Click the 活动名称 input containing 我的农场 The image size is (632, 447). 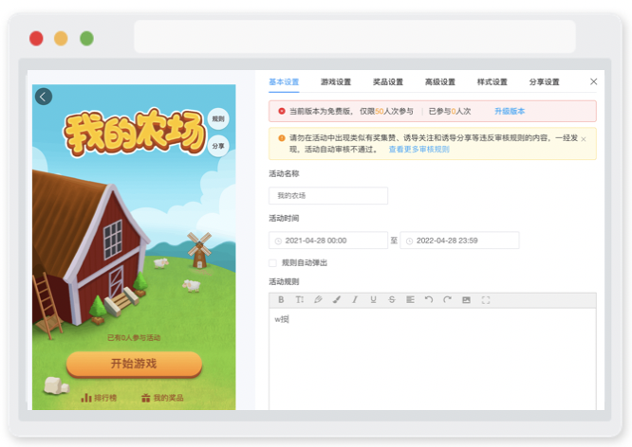pos(328,195)
